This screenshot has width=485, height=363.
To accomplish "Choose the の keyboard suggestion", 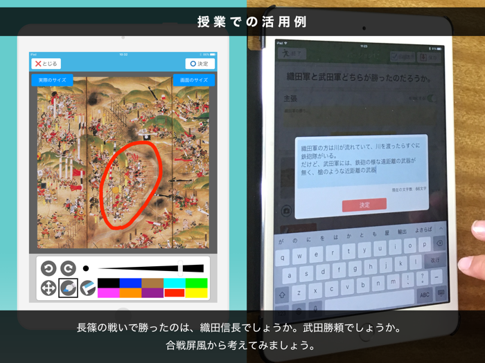I will 294,241.
